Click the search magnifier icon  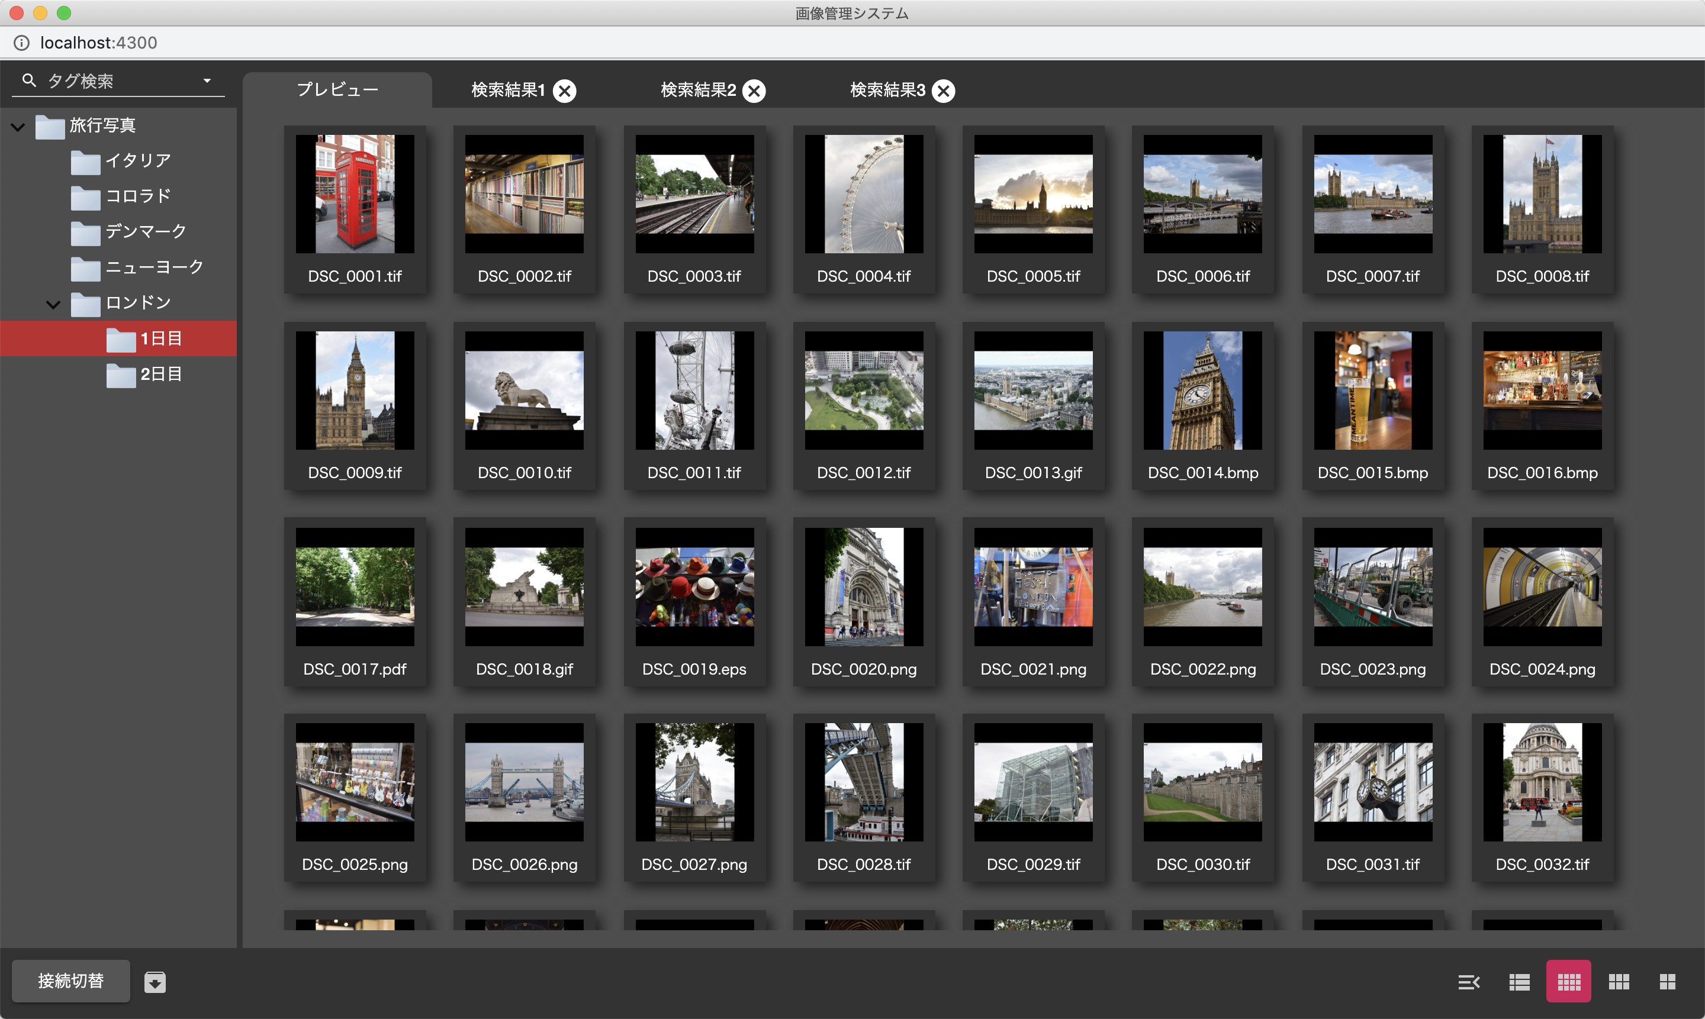coord(29,80)
